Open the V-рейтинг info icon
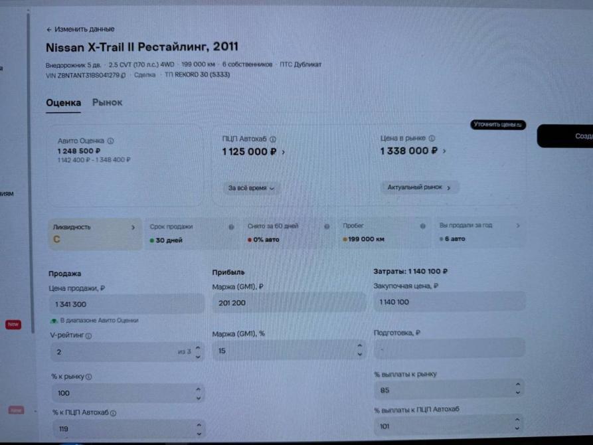 tap(88, 336)
